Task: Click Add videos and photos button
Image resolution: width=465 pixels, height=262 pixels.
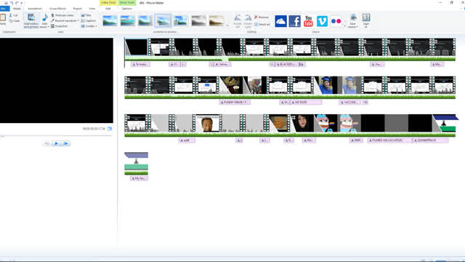Action: [31, 20]
